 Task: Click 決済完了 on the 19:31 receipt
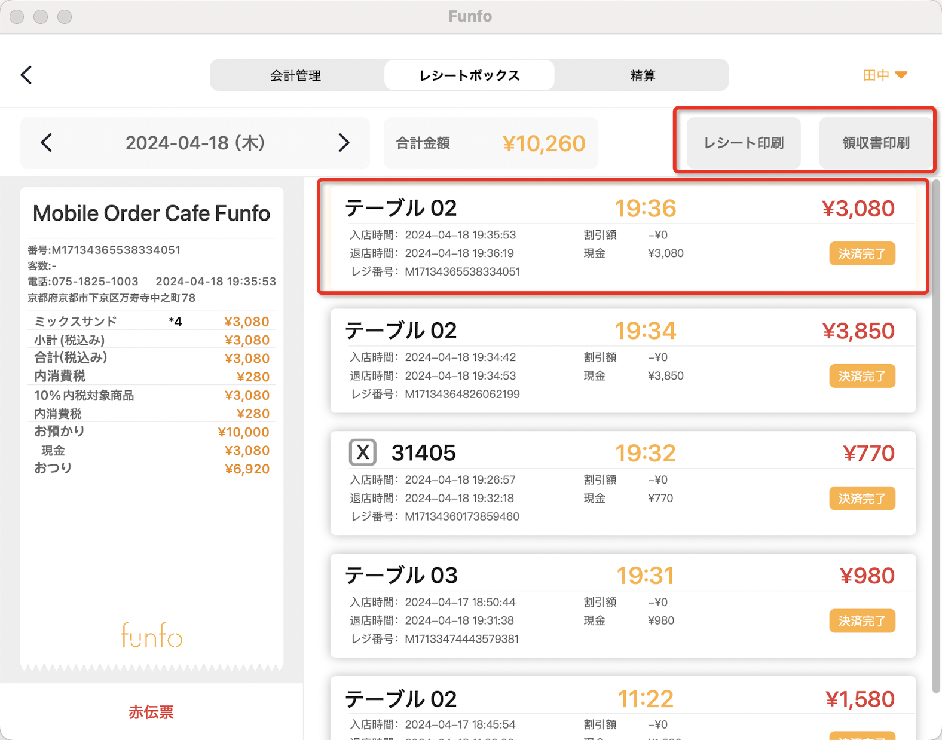click(862, 621)
